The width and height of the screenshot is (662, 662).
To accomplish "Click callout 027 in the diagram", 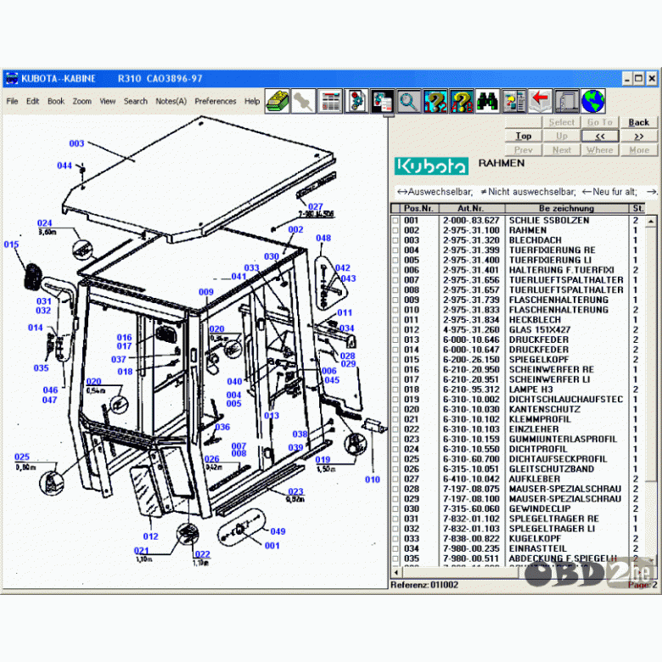I will pyautogui.click(x=316, y=206).
